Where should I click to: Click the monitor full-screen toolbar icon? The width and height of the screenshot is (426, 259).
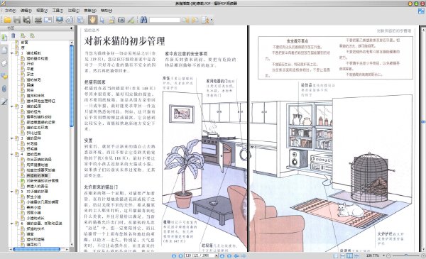59,20
